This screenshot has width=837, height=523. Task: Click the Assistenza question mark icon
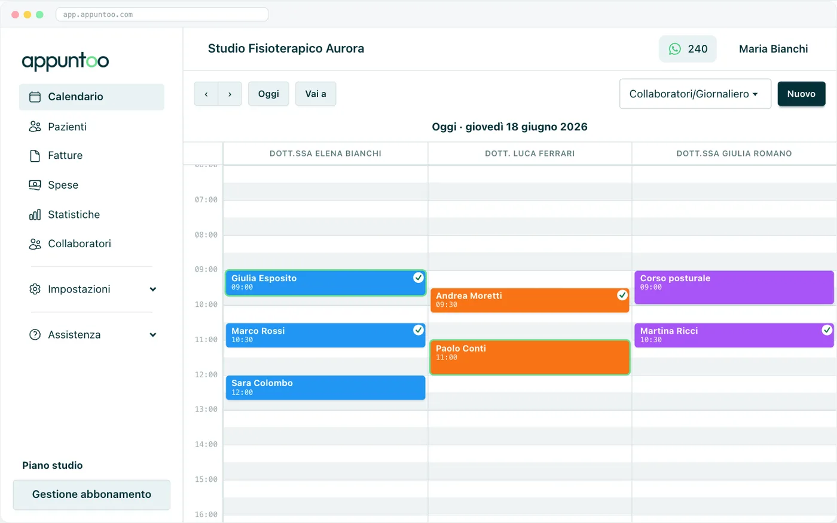tap(35, 335)
